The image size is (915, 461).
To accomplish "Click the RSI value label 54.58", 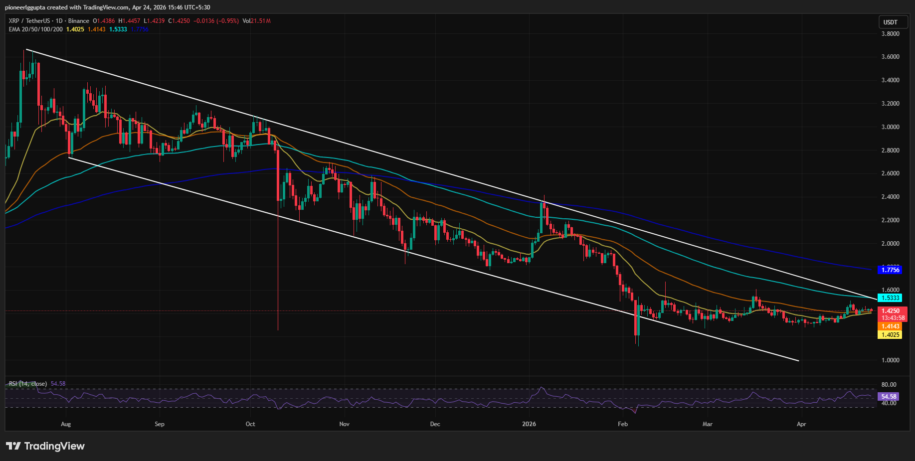I will 888,397.
